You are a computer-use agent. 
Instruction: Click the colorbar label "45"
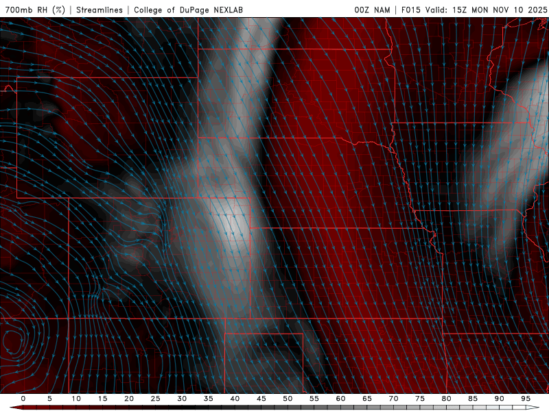point(261,399)
